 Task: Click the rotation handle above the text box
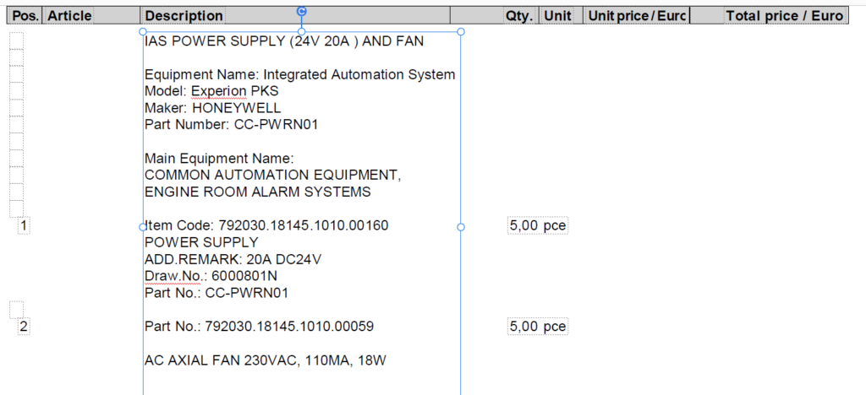point(302,11)
